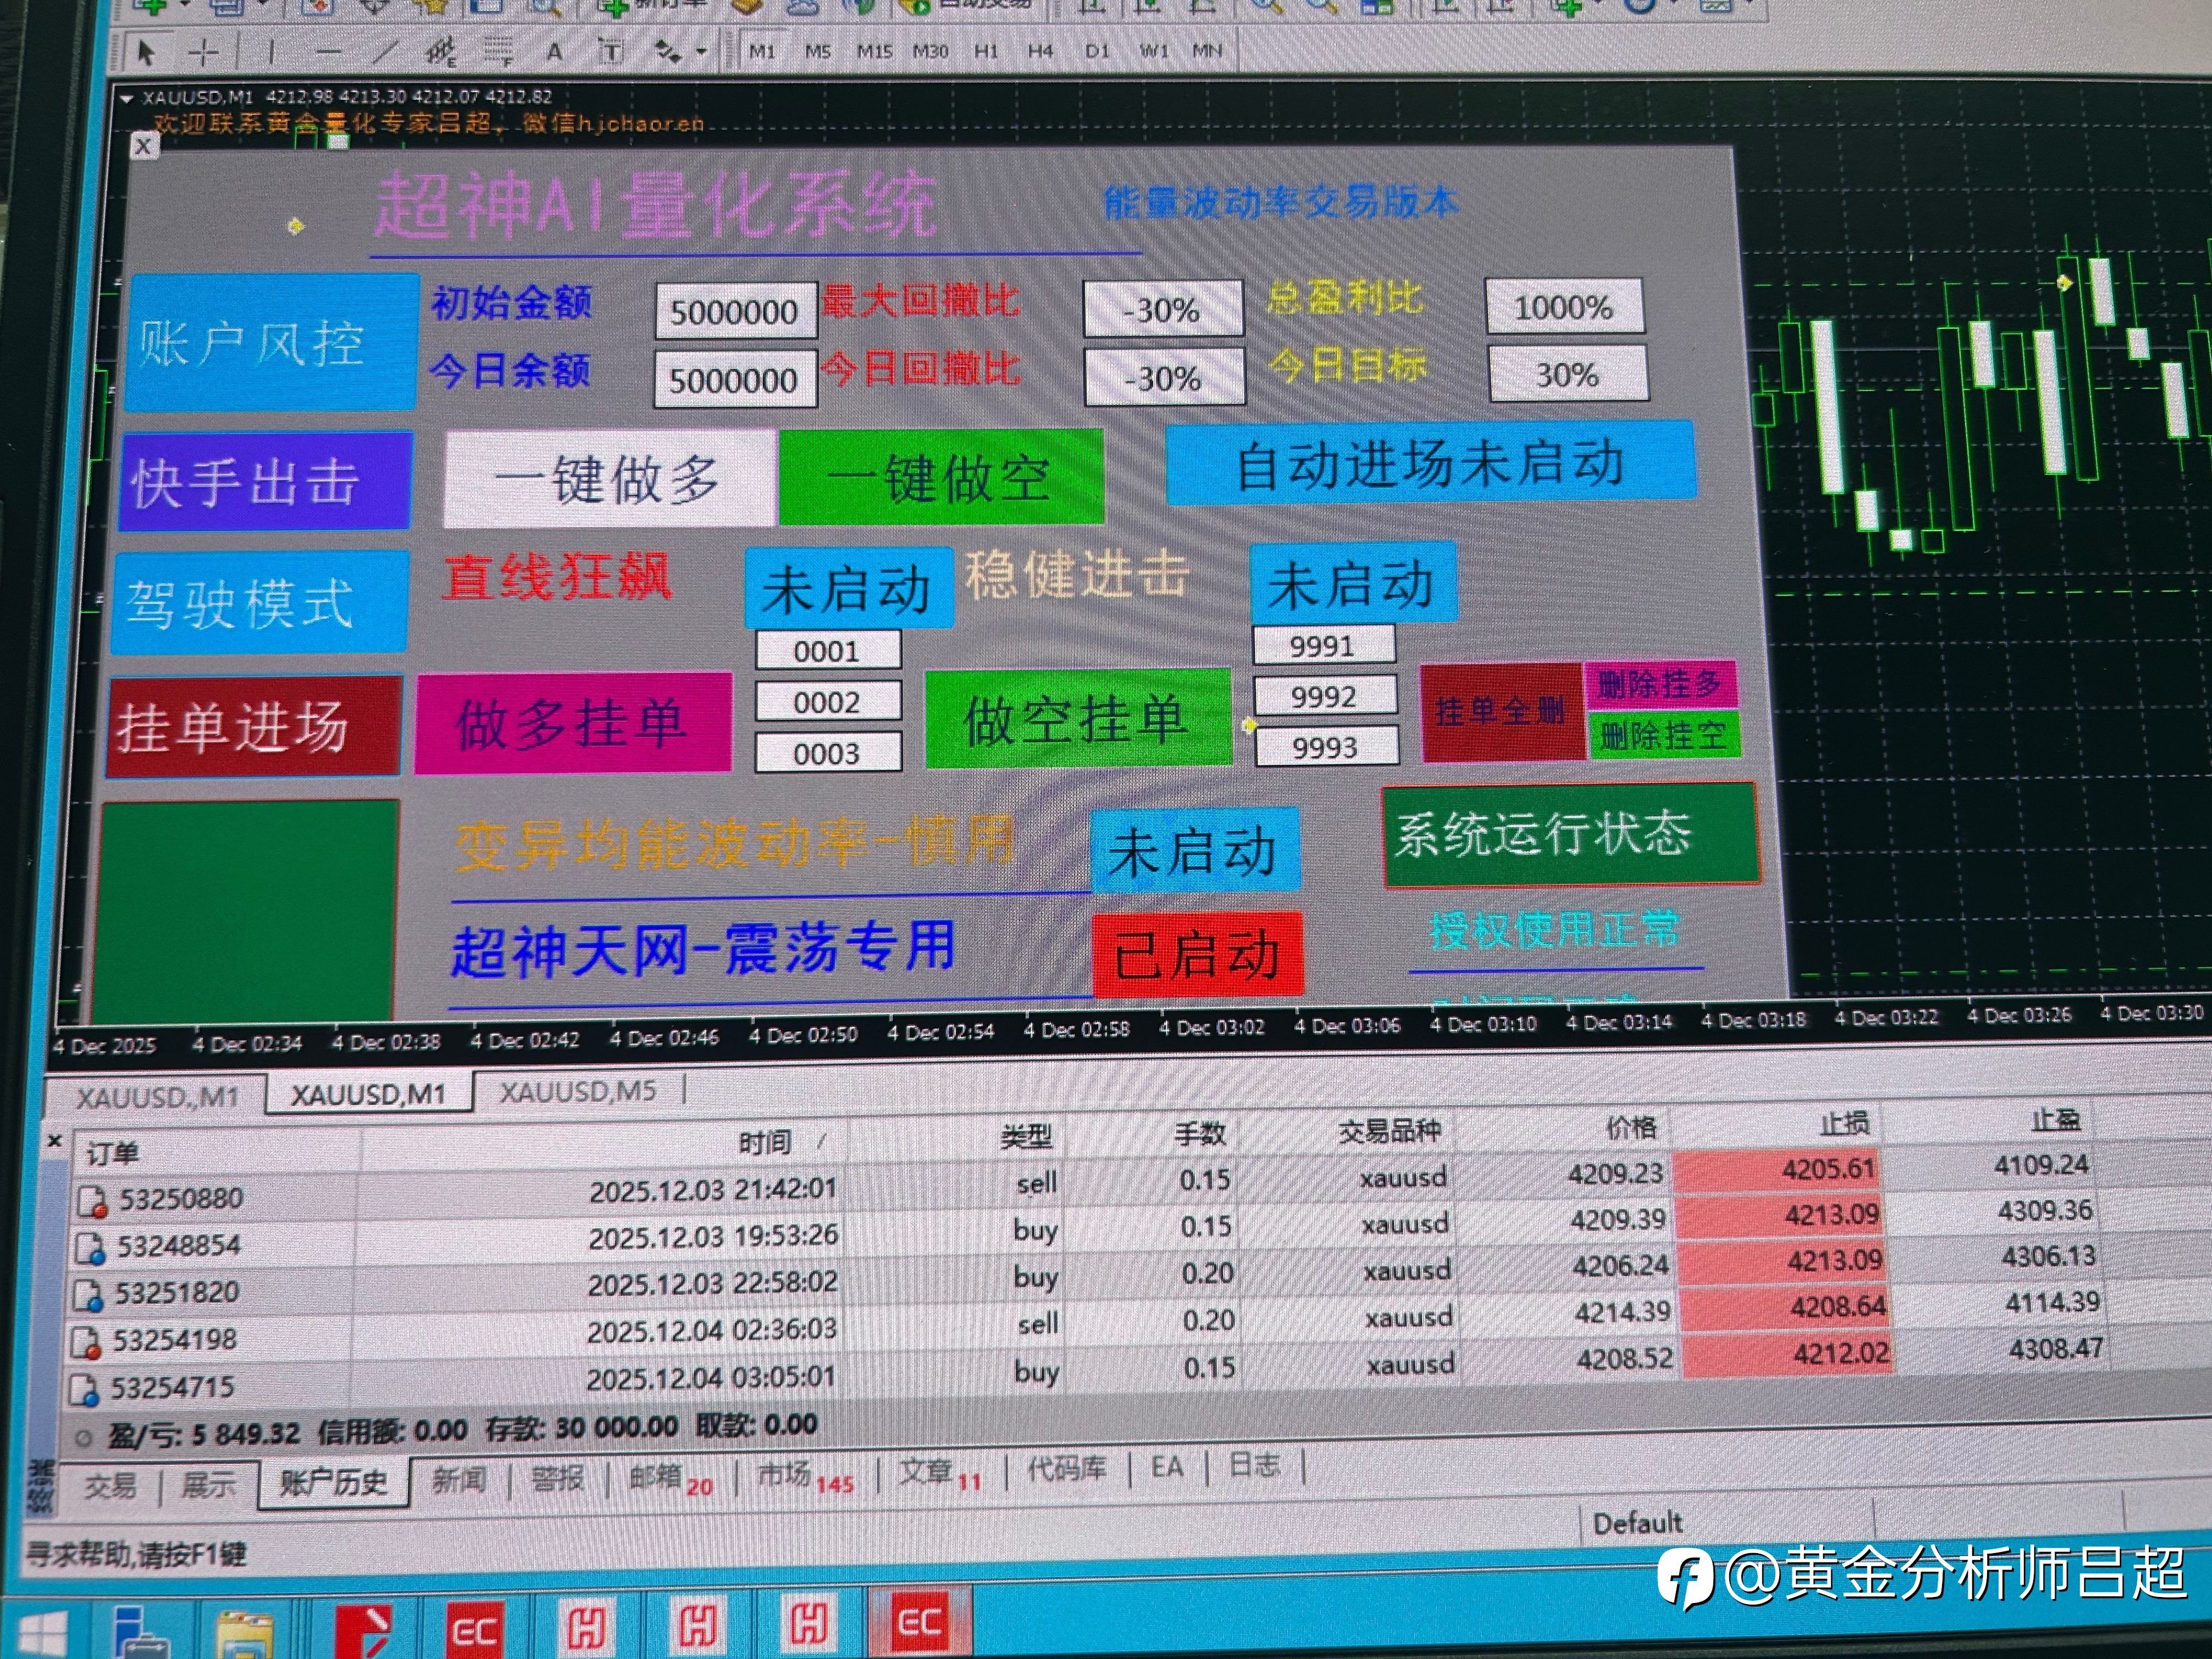This screenshot has width=2212, height=1659.
Task: Open the equidistant channel tool
Action: 440,52
